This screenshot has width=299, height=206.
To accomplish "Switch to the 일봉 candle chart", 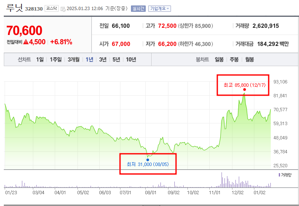I will [219, 59].
